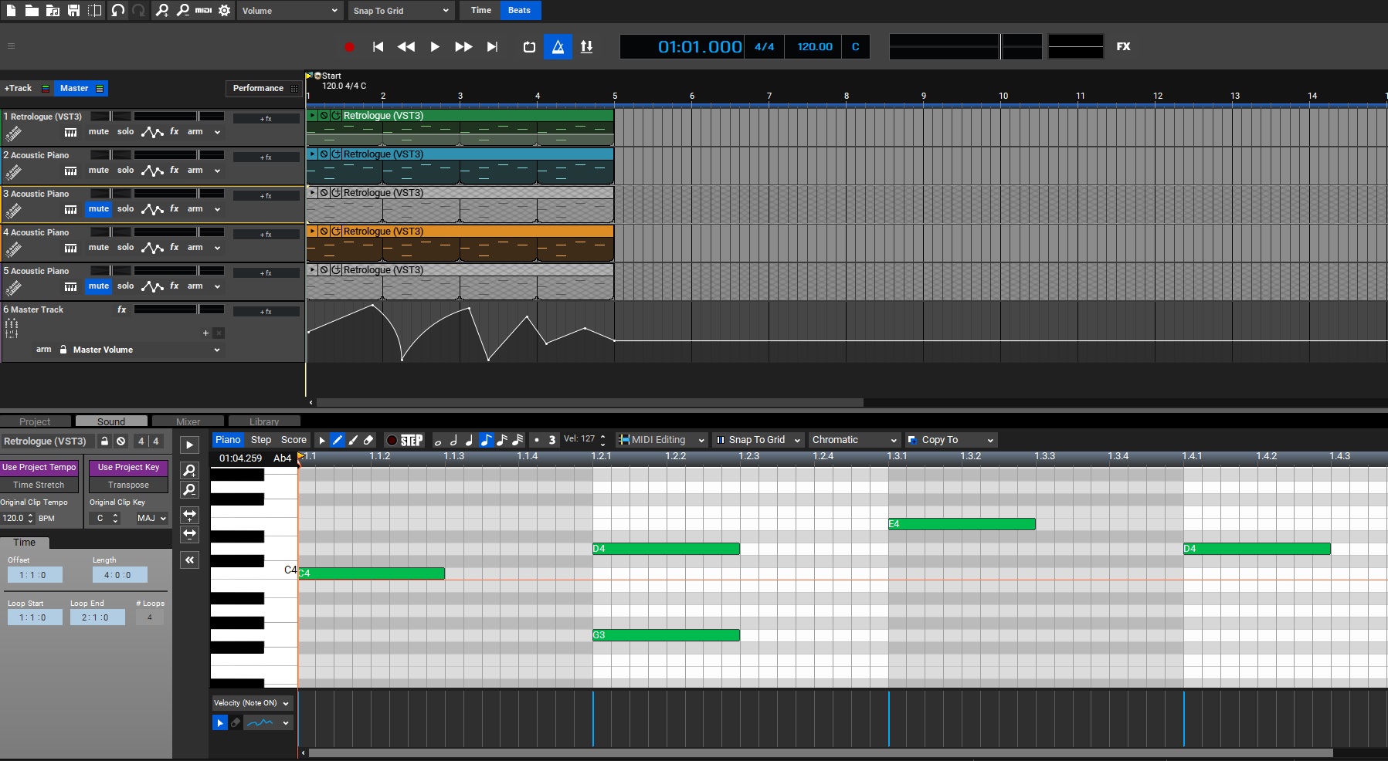
Task: Switch to Step editor view
Action: point(261,440)
